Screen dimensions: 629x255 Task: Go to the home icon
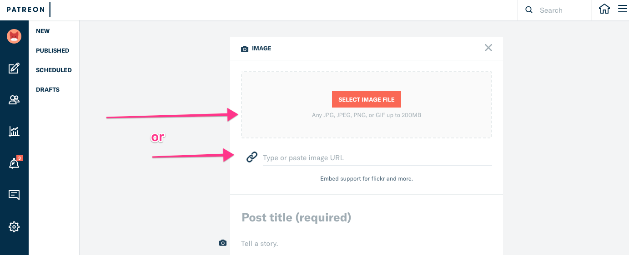click(604, 9)
